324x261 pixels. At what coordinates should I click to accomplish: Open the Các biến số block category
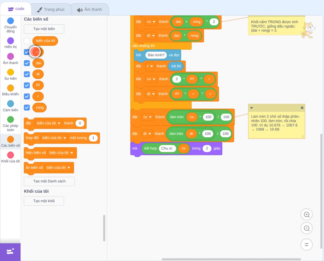coord(10,142)
